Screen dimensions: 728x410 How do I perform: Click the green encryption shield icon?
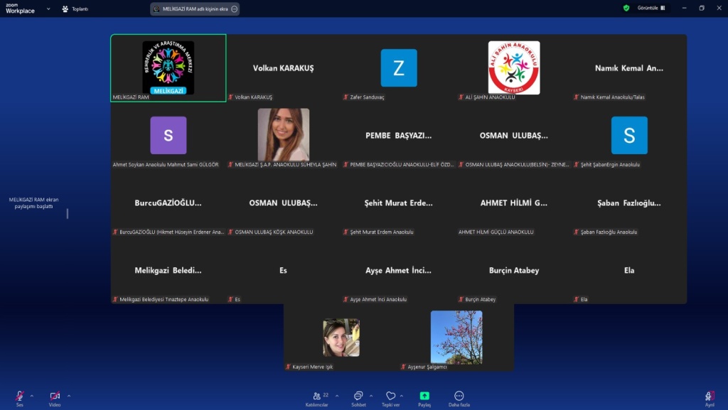626,9
